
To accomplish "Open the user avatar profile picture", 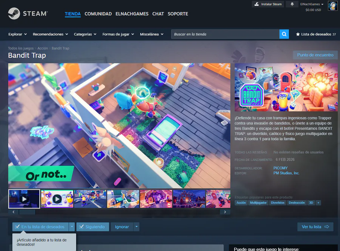I will click(332, 6).
